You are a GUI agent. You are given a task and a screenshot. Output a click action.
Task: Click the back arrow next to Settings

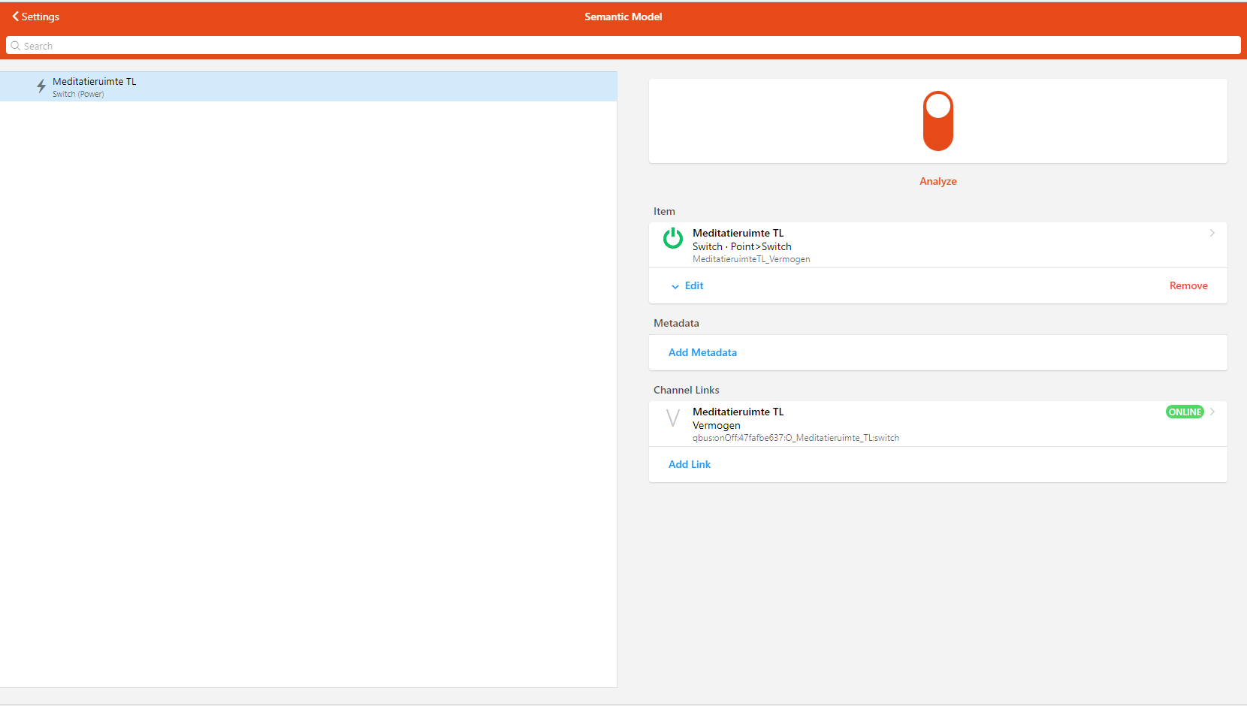coord(14,16)
